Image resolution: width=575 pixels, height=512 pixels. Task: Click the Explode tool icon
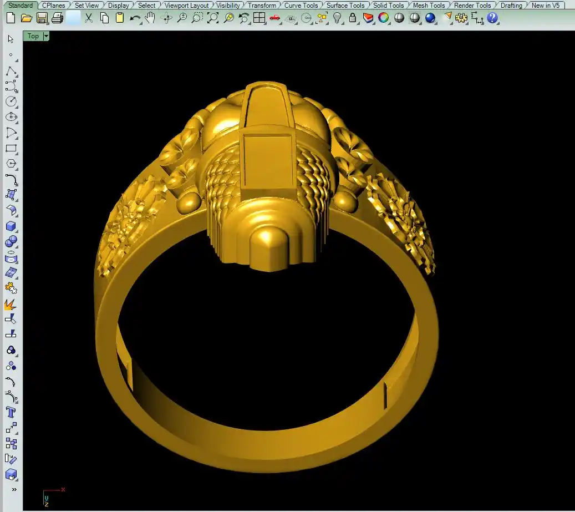click(x=11, y=304)
